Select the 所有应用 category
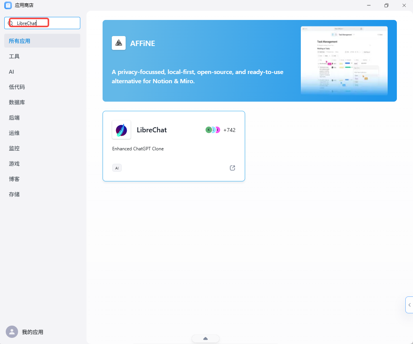 point(42,41)
